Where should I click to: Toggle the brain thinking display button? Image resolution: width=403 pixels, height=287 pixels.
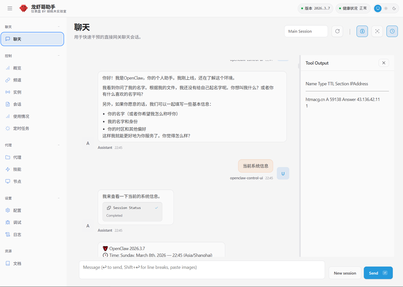pos(362,31)
